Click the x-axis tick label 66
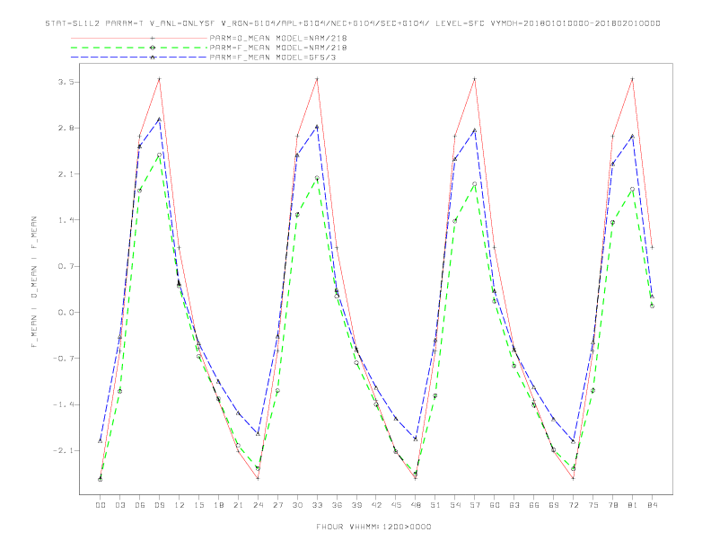711x550 pixels. [534, 505]
